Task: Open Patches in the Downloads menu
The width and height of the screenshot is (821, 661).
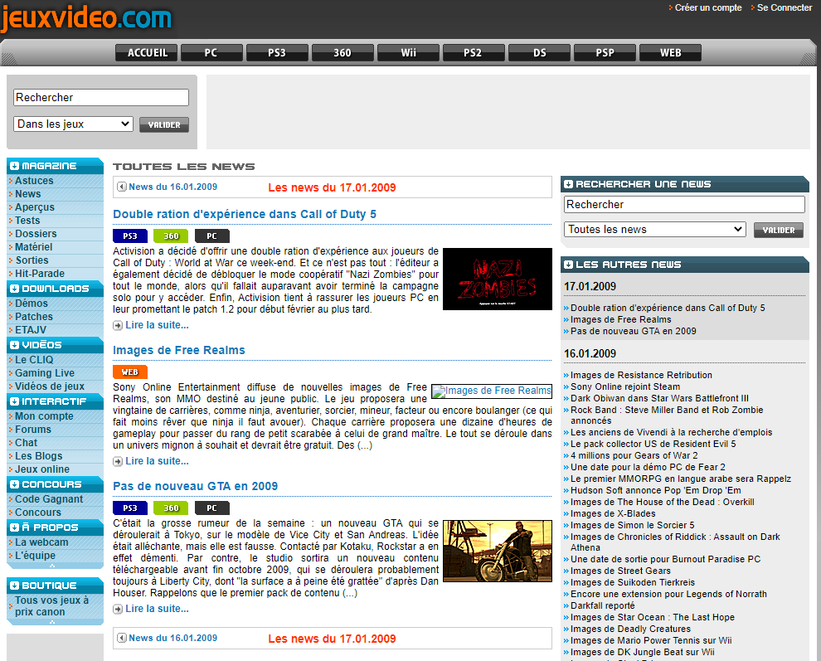Action: (x=34, y=317)
